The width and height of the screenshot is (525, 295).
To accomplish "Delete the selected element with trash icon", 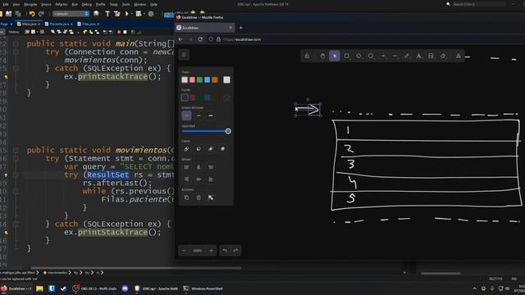I will (199, 197).
